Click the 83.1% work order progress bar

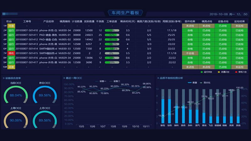112,39
